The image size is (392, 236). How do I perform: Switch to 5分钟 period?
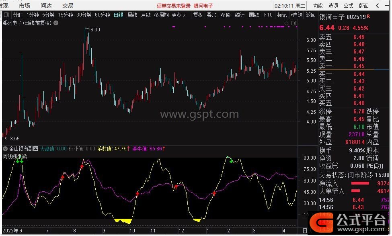(x=48, y=15)
